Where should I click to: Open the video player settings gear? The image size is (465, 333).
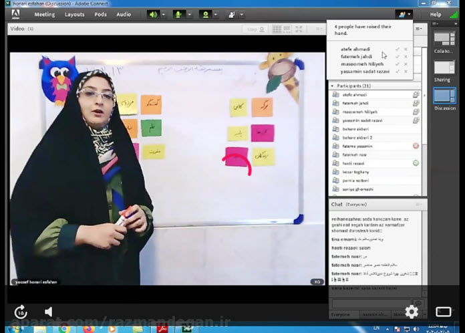[412, 312]
